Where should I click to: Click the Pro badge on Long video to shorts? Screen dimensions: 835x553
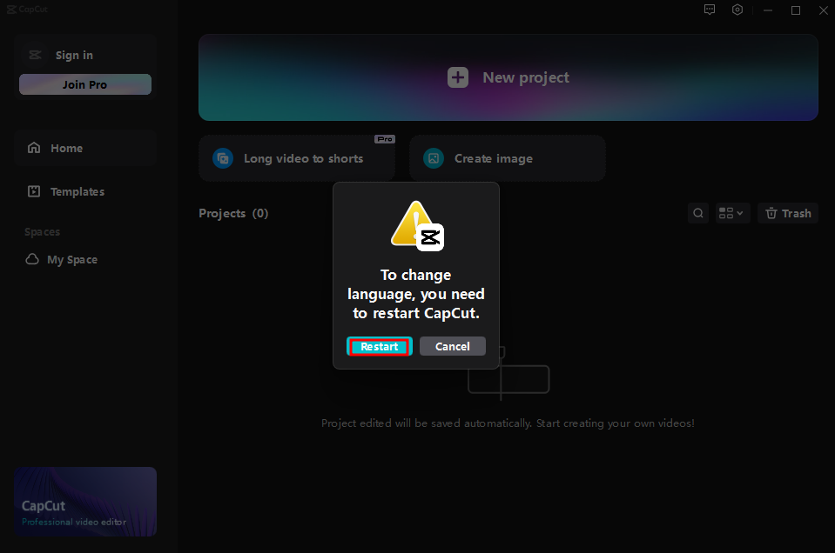(385, 139)
